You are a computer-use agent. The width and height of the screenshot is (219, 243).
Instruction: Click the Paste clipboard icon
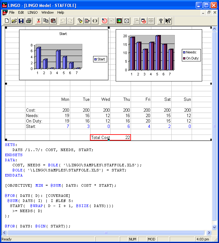coord(53,21)
